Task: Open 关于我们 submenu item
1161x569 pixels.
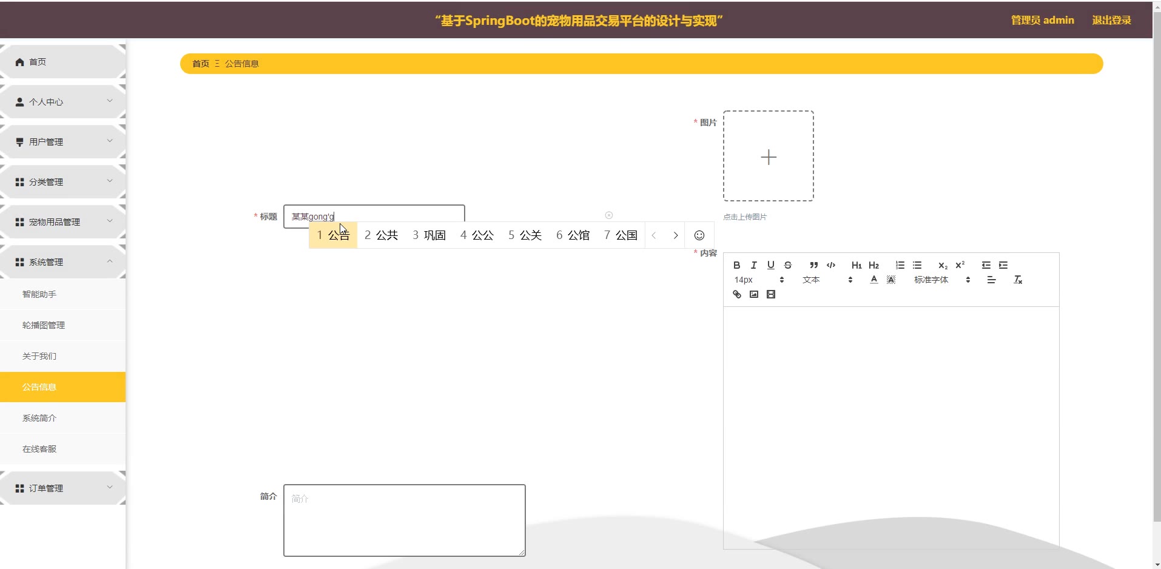Action: (x=62, y=356)
